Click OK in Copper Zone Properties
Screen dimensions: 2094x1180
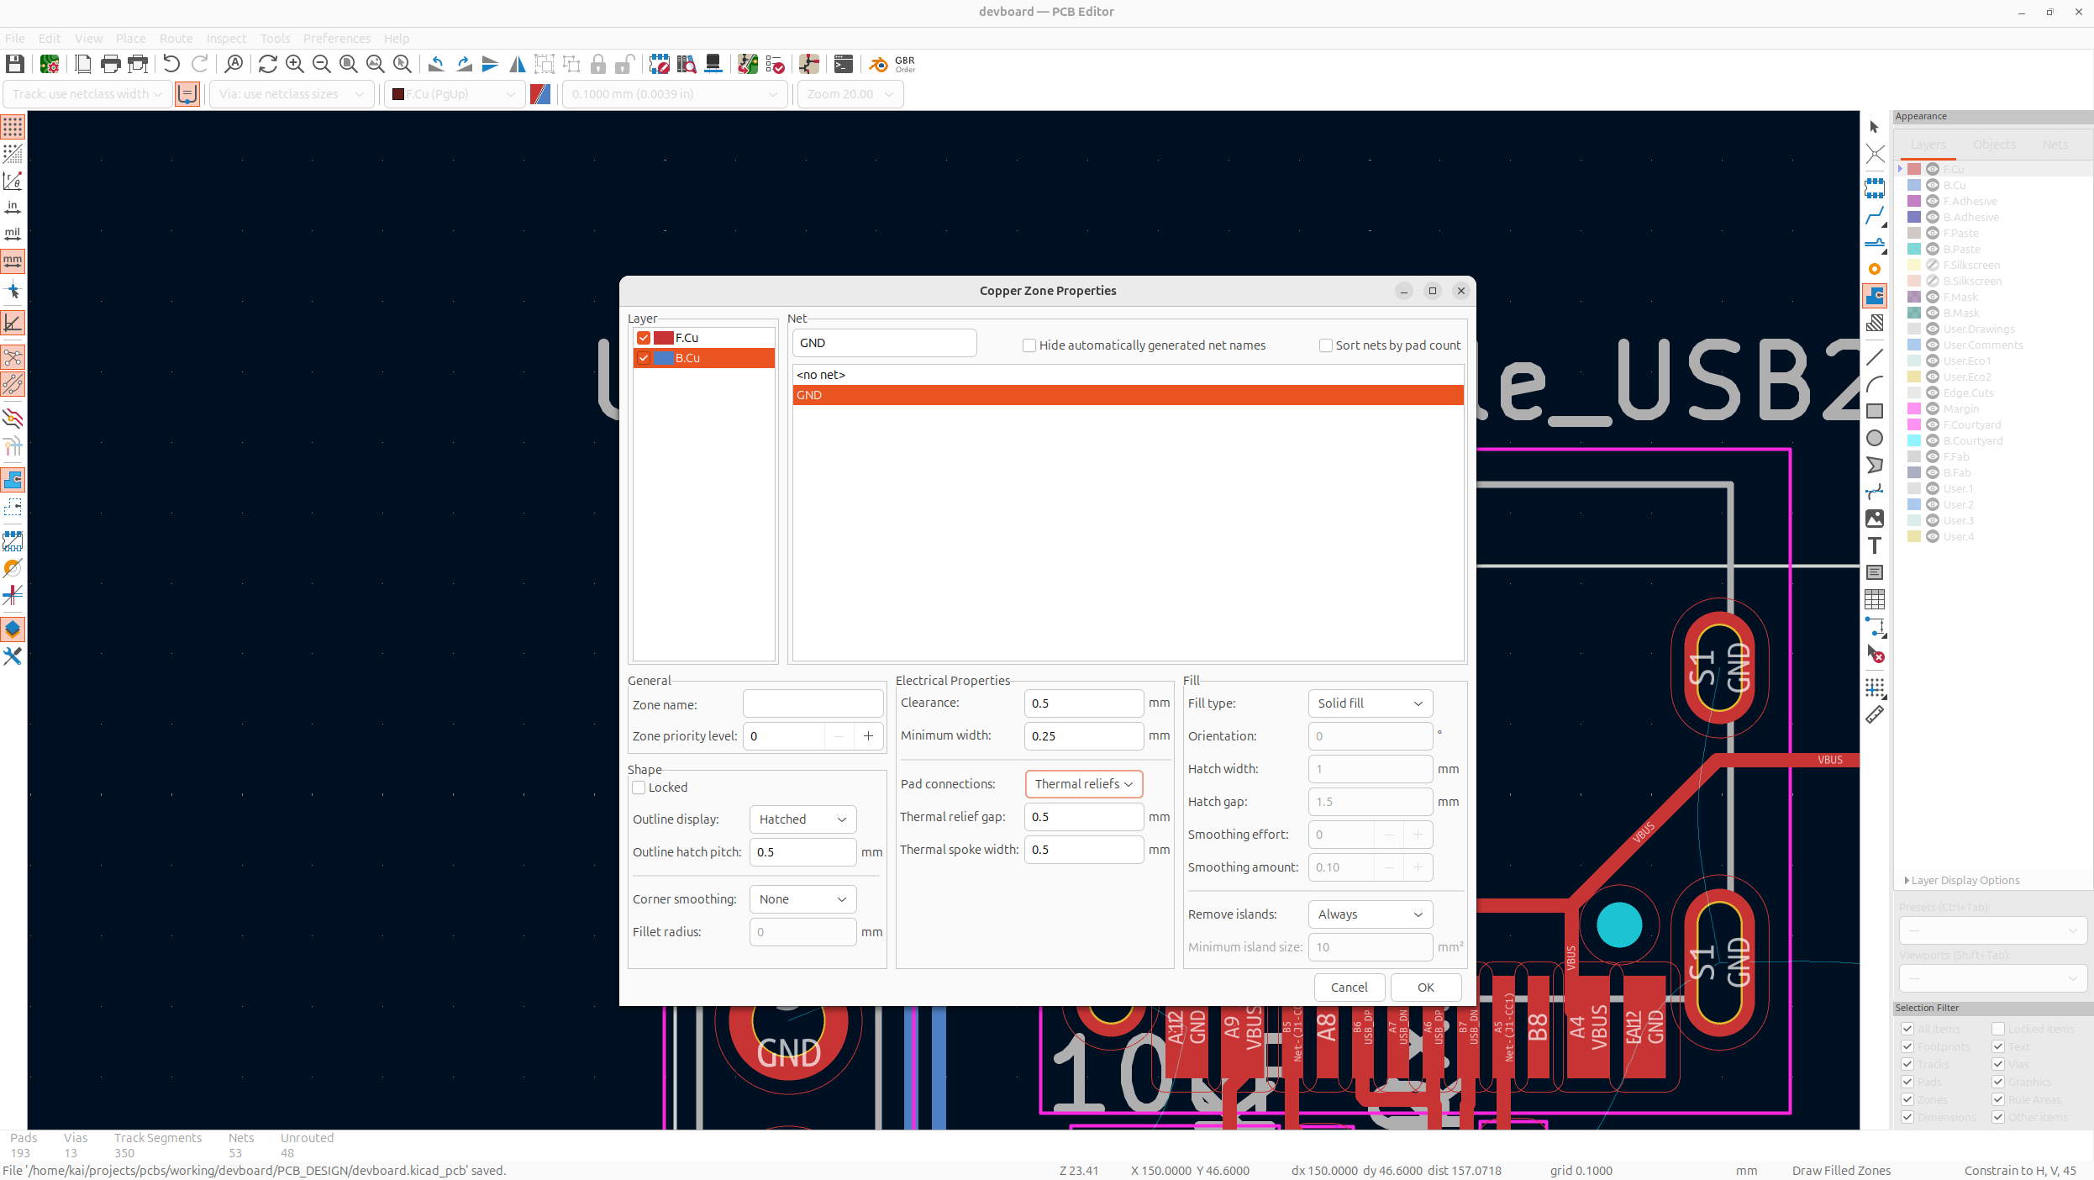point(1425,988)
